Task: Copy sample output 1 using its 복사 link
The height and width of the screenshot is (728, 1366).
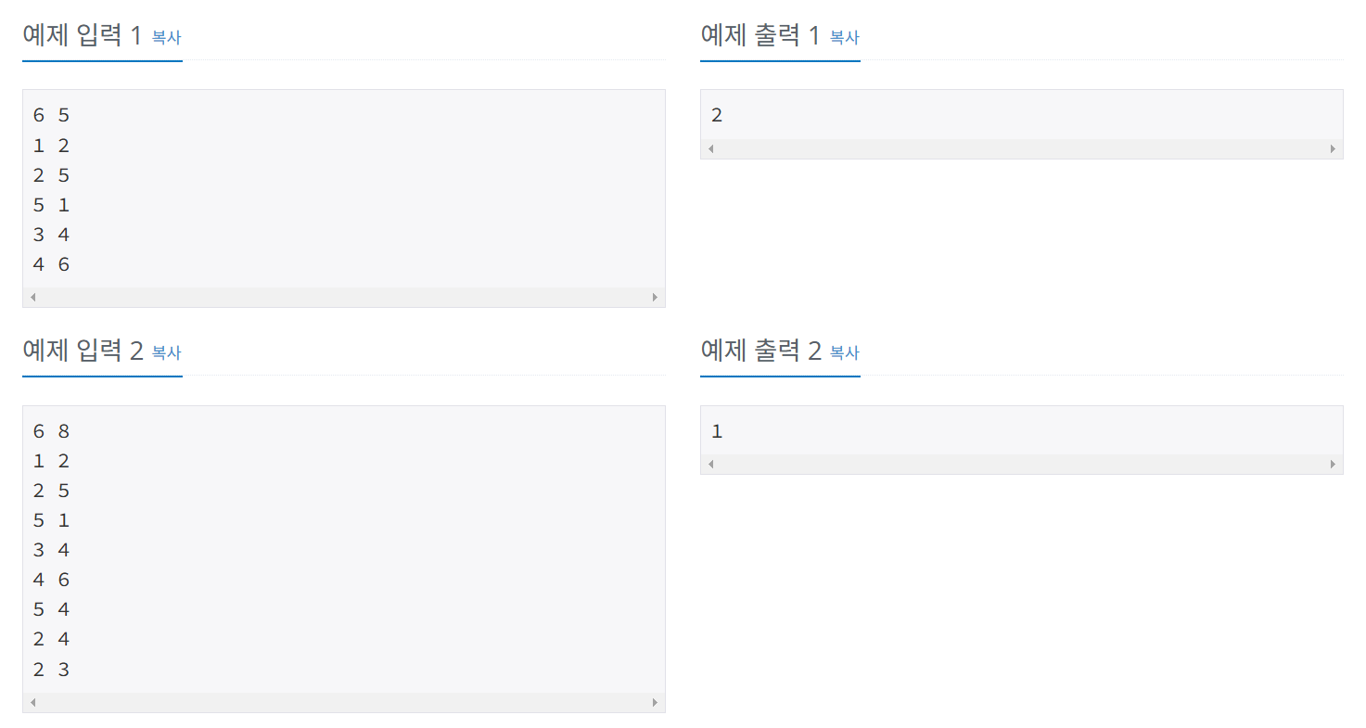Action: (844, 38)
